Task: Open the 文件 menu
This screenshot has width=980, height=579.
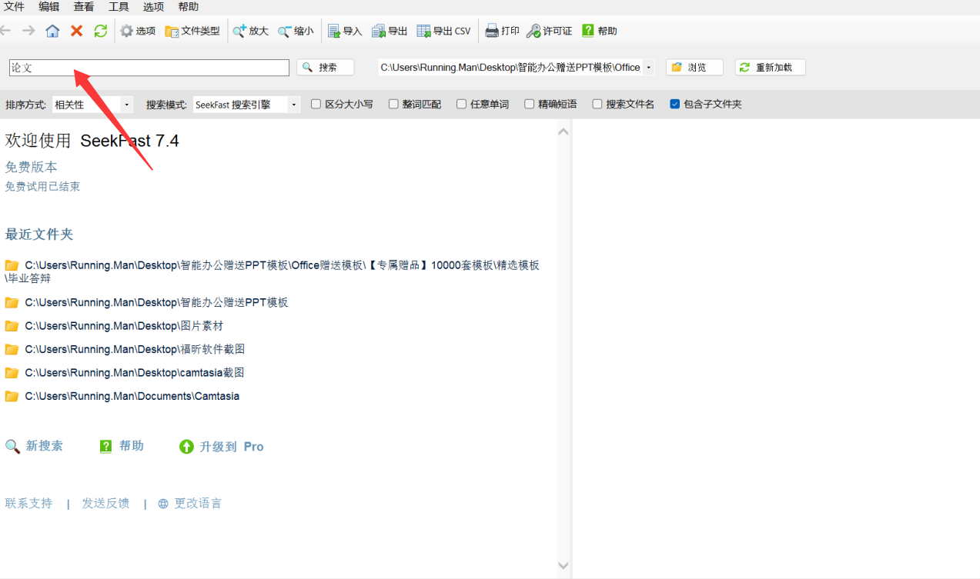Action: tap(14, 7)
